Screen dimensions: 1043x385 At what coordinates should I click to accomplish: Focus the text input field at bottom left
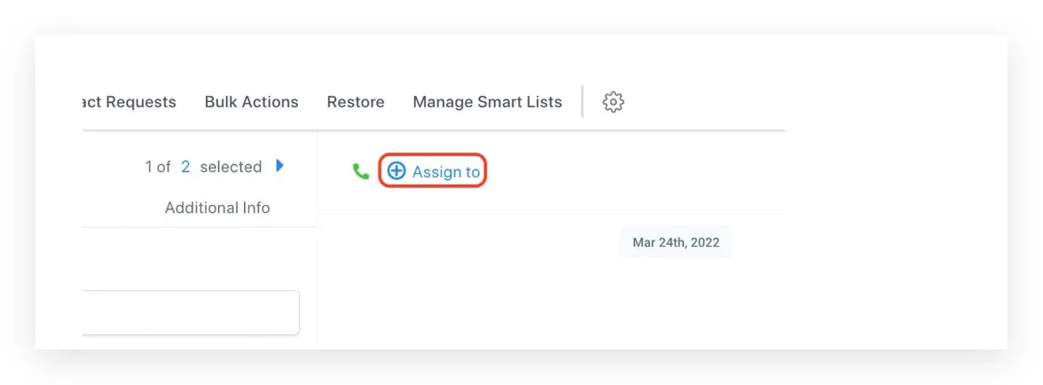(191, 312)
